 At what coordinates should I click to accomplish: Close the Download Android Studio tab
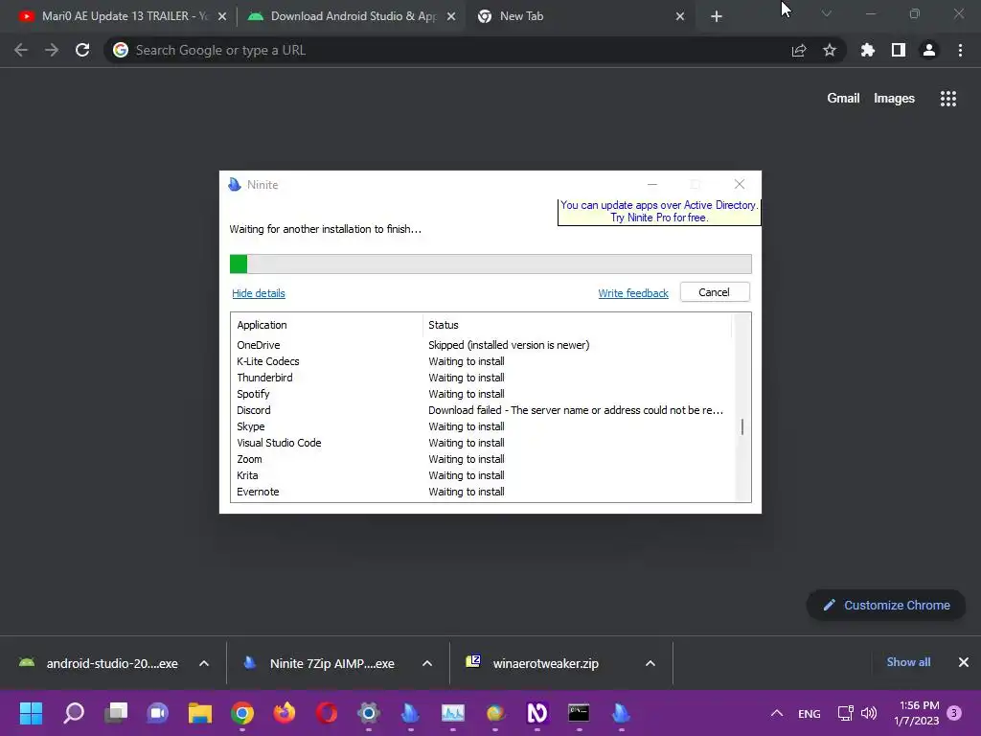coord(451,17)
